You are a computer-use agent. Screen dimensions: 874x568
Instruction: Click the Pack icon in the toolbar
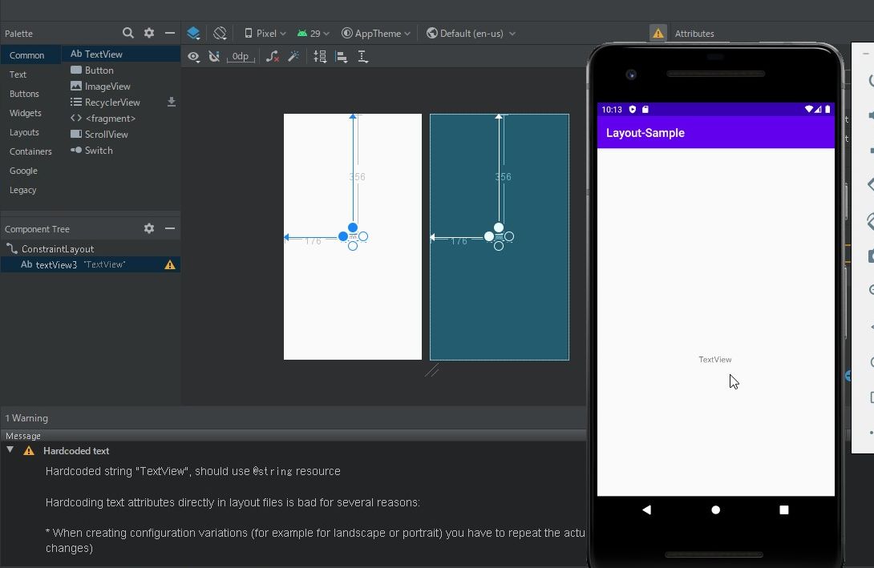(x=319, y=56)
